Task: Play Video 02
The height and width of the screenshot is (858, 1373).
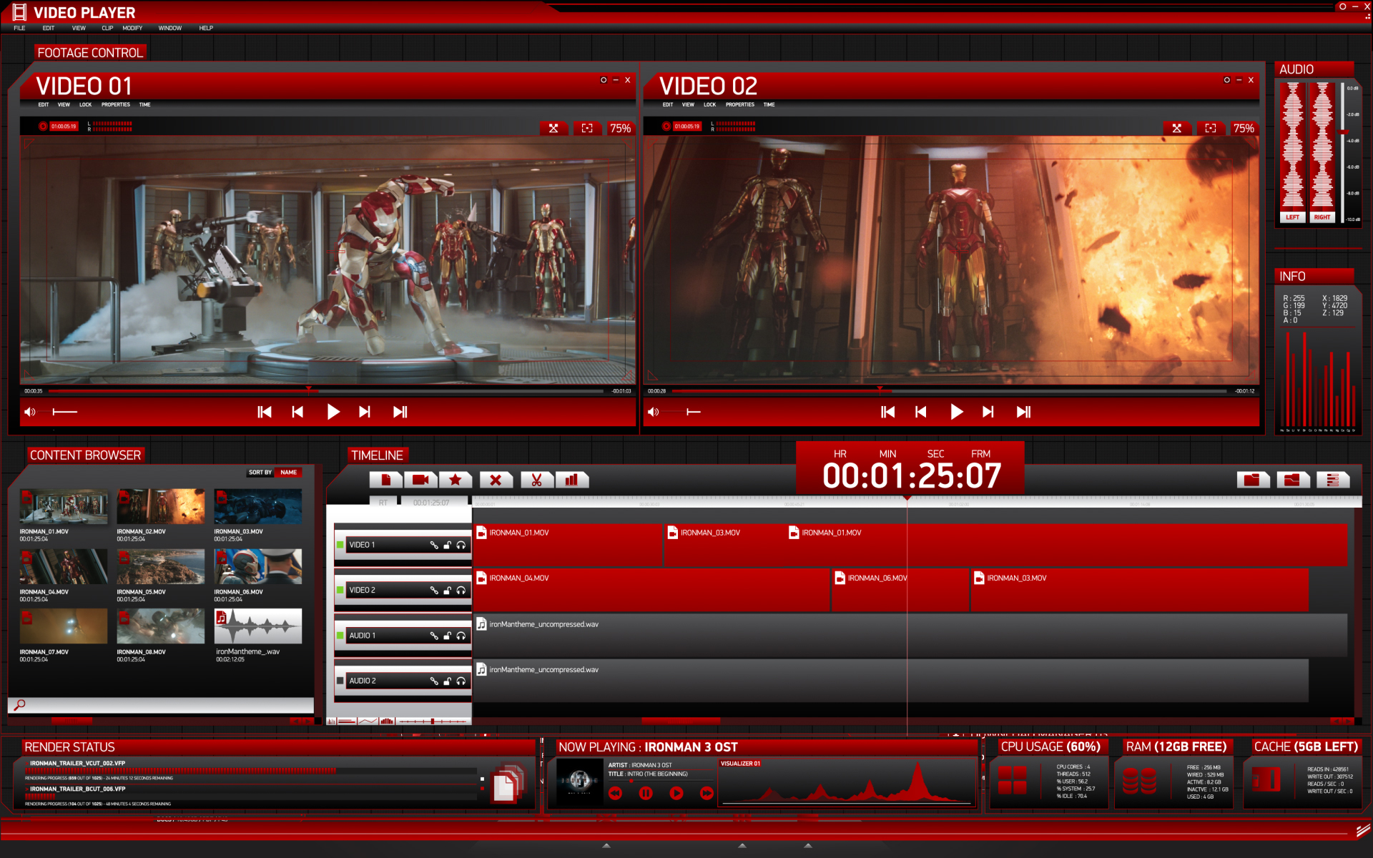Action: pyautogui.click(x=957, y=412)
